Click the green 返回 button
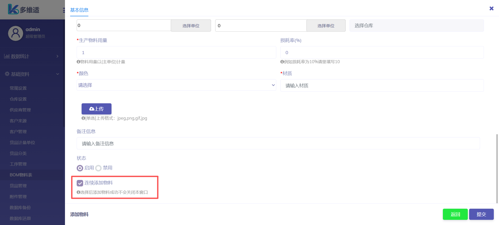Screen dimensions: 499x225 pos(455,214)
